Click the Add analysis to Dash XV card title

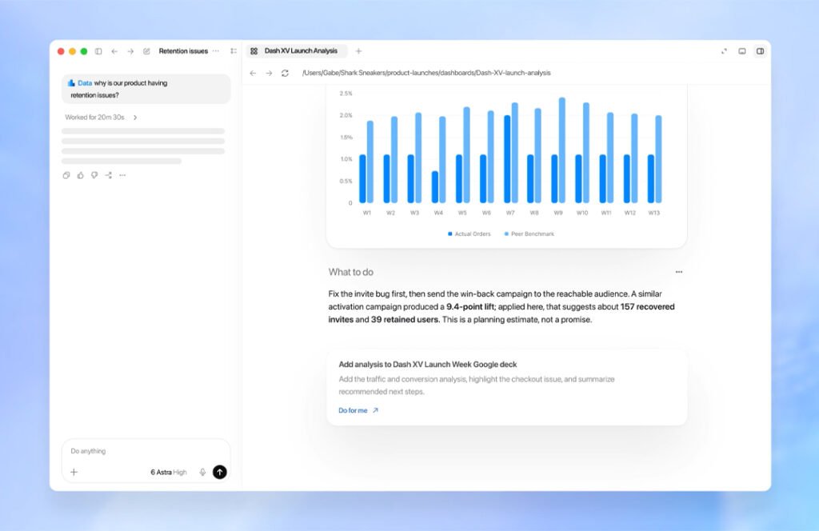(428, 365)
